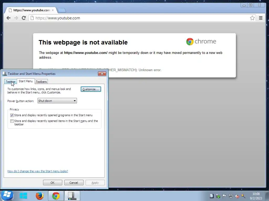Reload the YouTube page in Chrome
This screenshot has width=269, height=201.
tap(24, 18)
